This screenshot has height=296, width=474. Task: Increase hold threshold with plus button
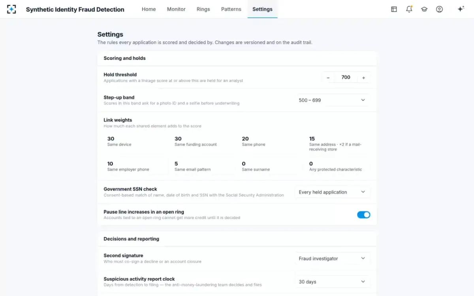[x=364, y=78]
